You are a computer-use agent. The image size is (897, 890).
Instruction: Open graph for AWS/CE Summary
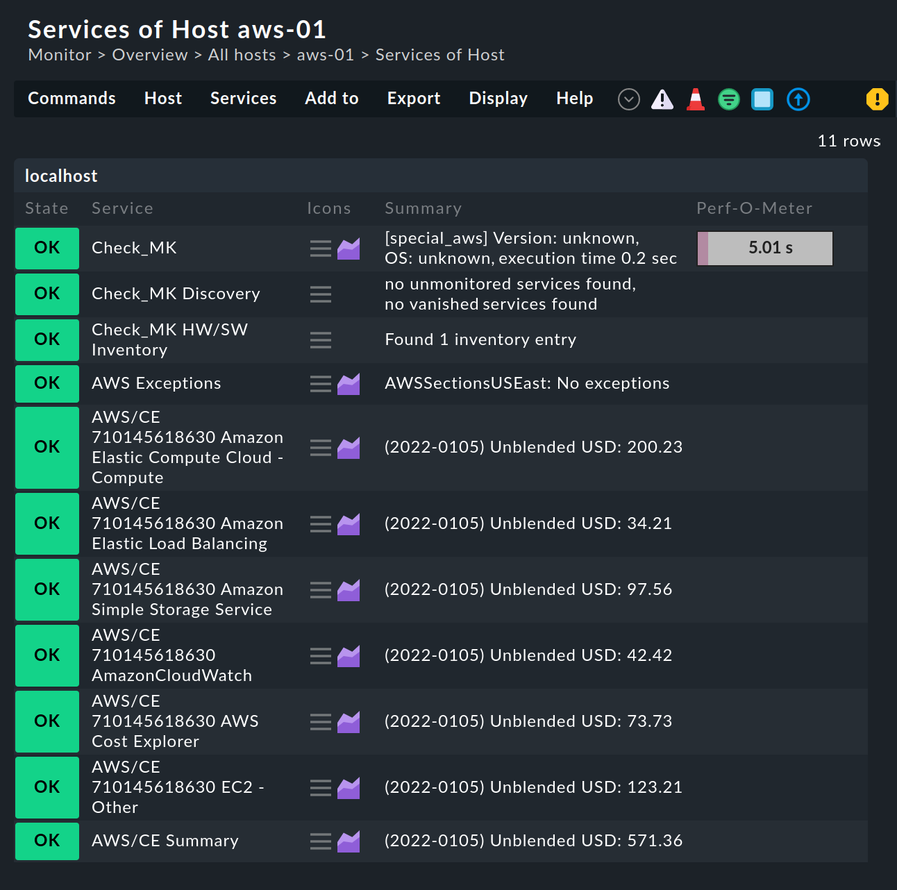349,841
